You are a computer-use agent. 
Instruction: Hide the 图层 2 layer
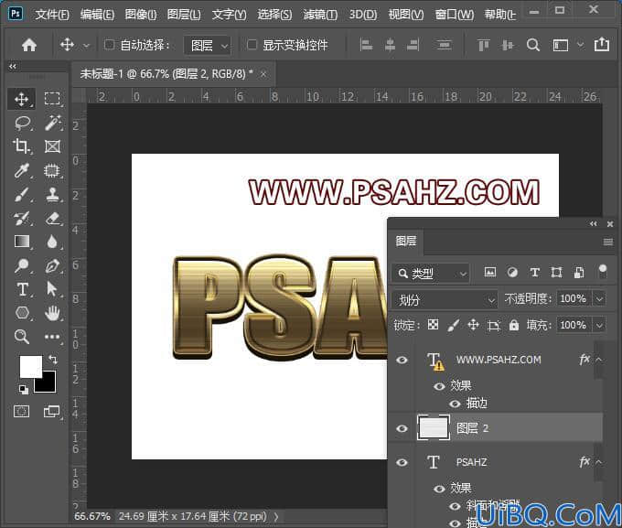tap(402, 429)
